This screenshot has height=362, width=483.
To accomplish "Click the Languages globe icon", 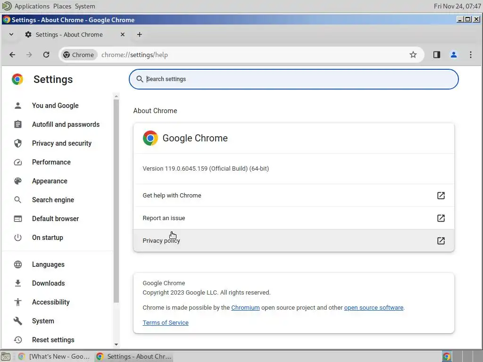I will 18,264.
